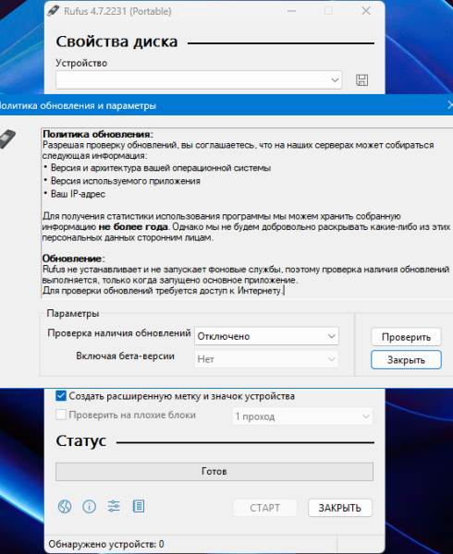Show the About info icon
Screen dimensions: 453x554
(x=89, y=507)
